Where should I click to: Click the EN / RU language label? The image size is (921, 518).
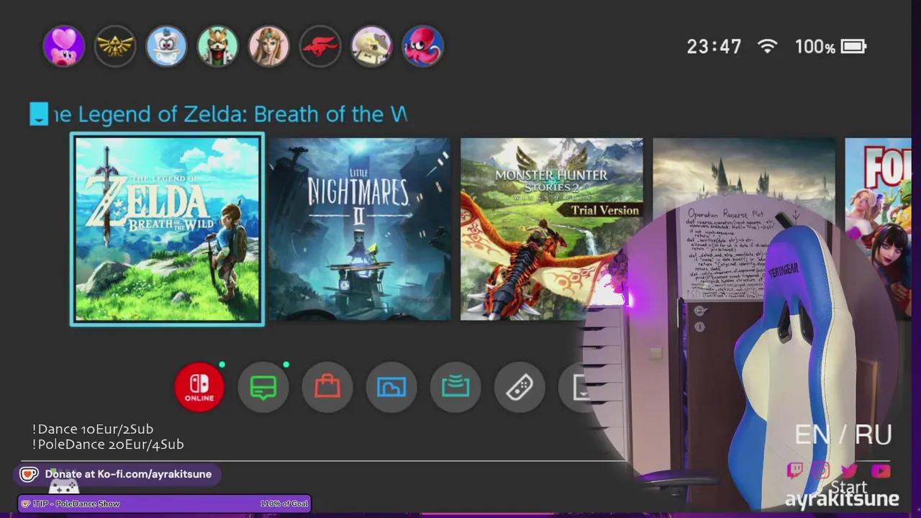click(x=843, y=435)
